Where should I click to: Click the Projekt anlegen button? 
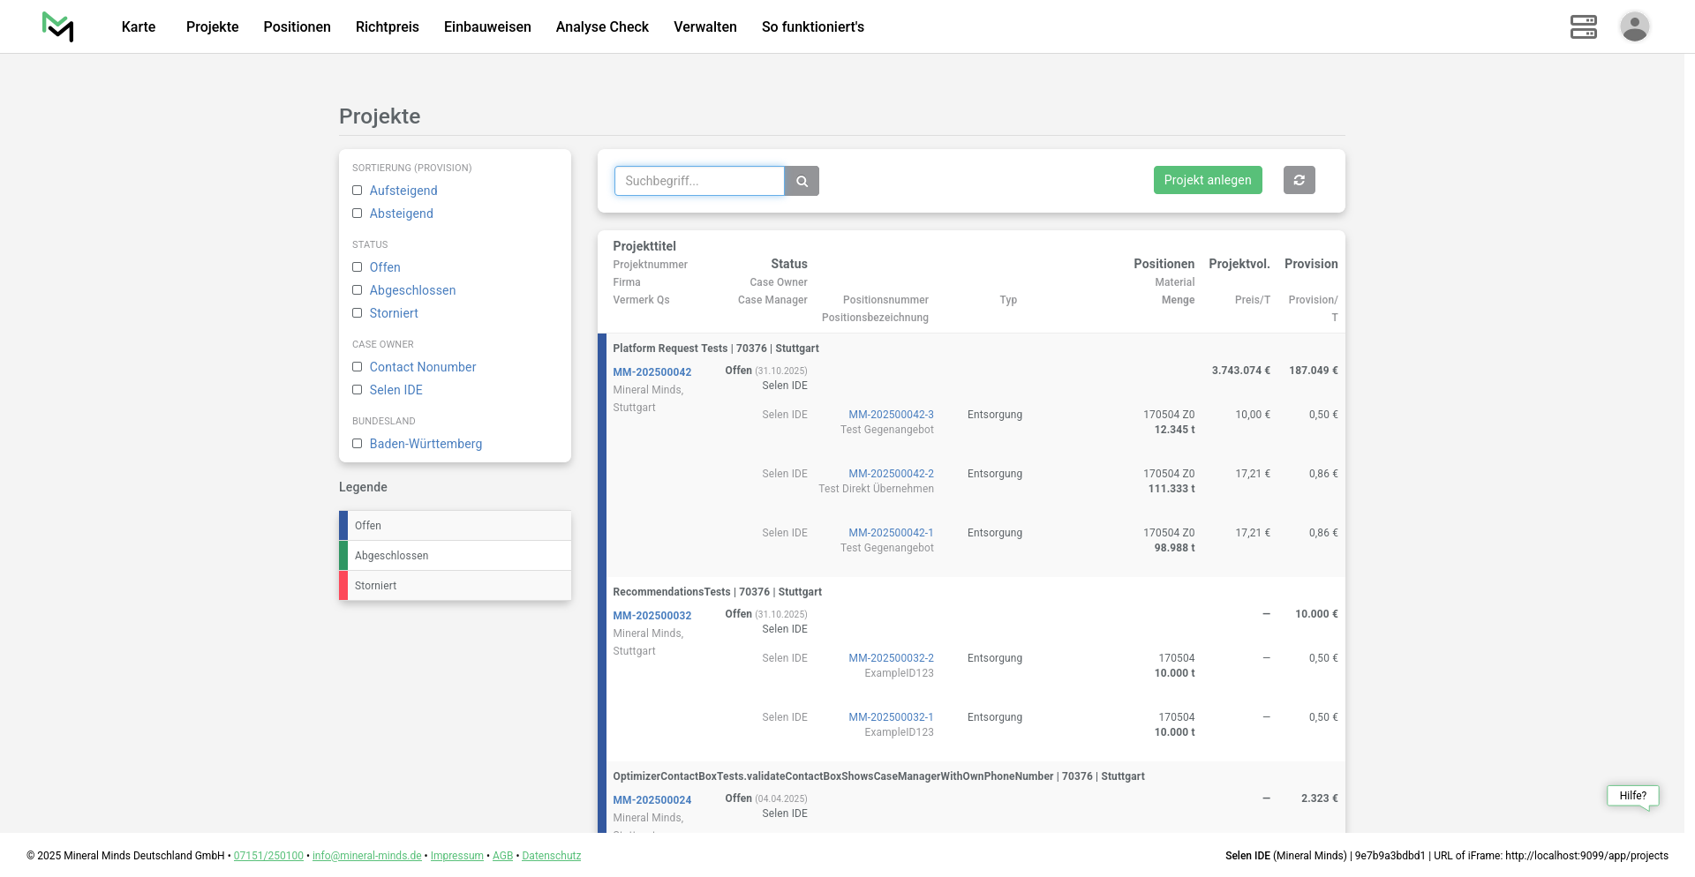(1207, 180)
